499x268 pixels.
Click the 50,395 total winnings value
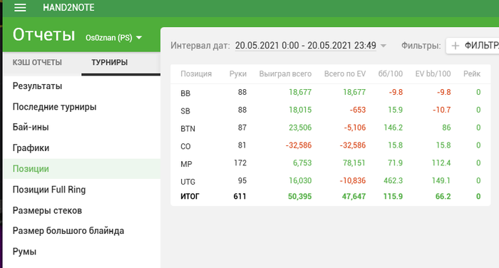point(300,197)
